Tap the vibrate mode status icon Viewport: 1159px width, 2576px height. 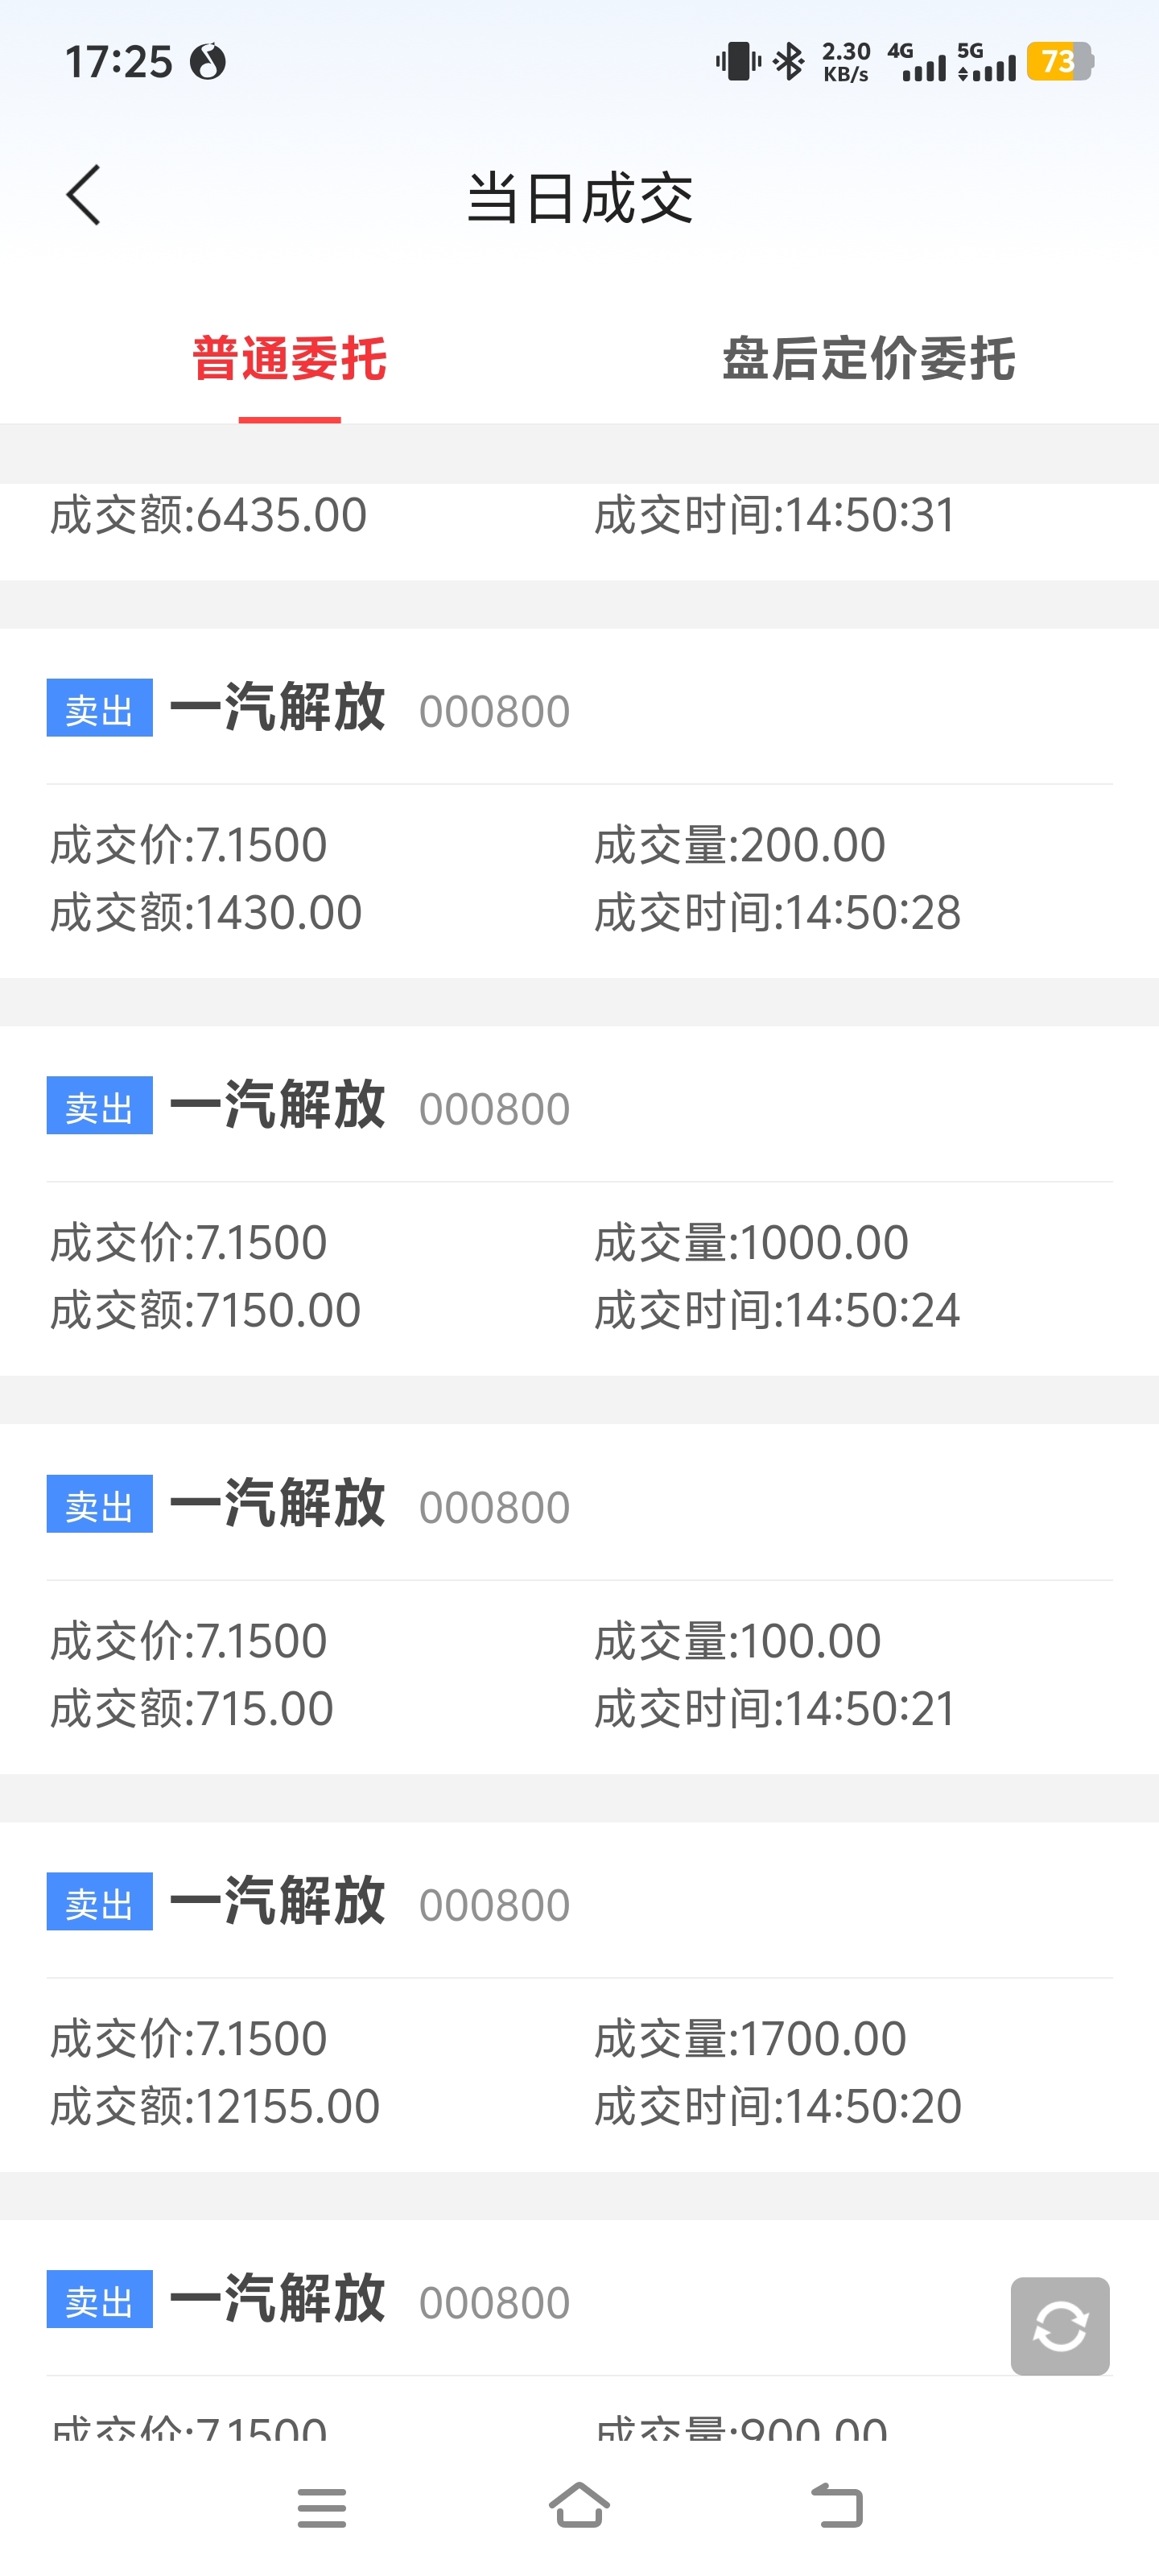click(x=738, y=62)
